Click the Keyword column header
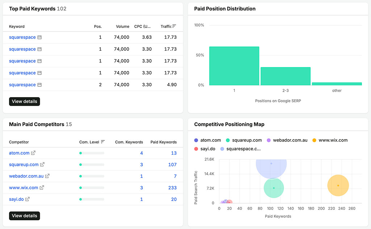Viewport: 371px width, 229px height. click(x=17, y=26)
